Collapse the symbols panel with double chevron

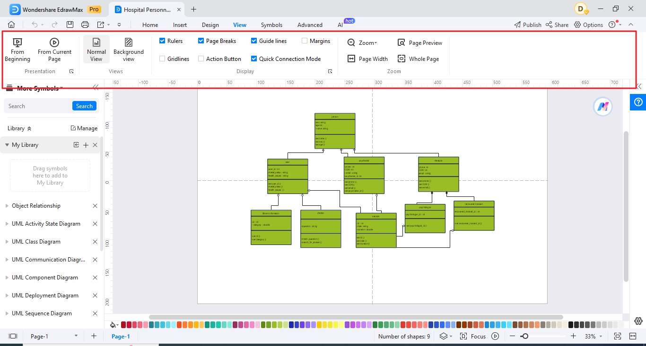[96, 88]
